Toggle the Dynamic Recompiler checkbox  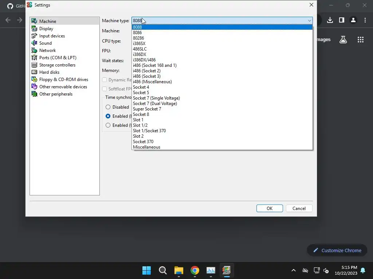(104, 80)
